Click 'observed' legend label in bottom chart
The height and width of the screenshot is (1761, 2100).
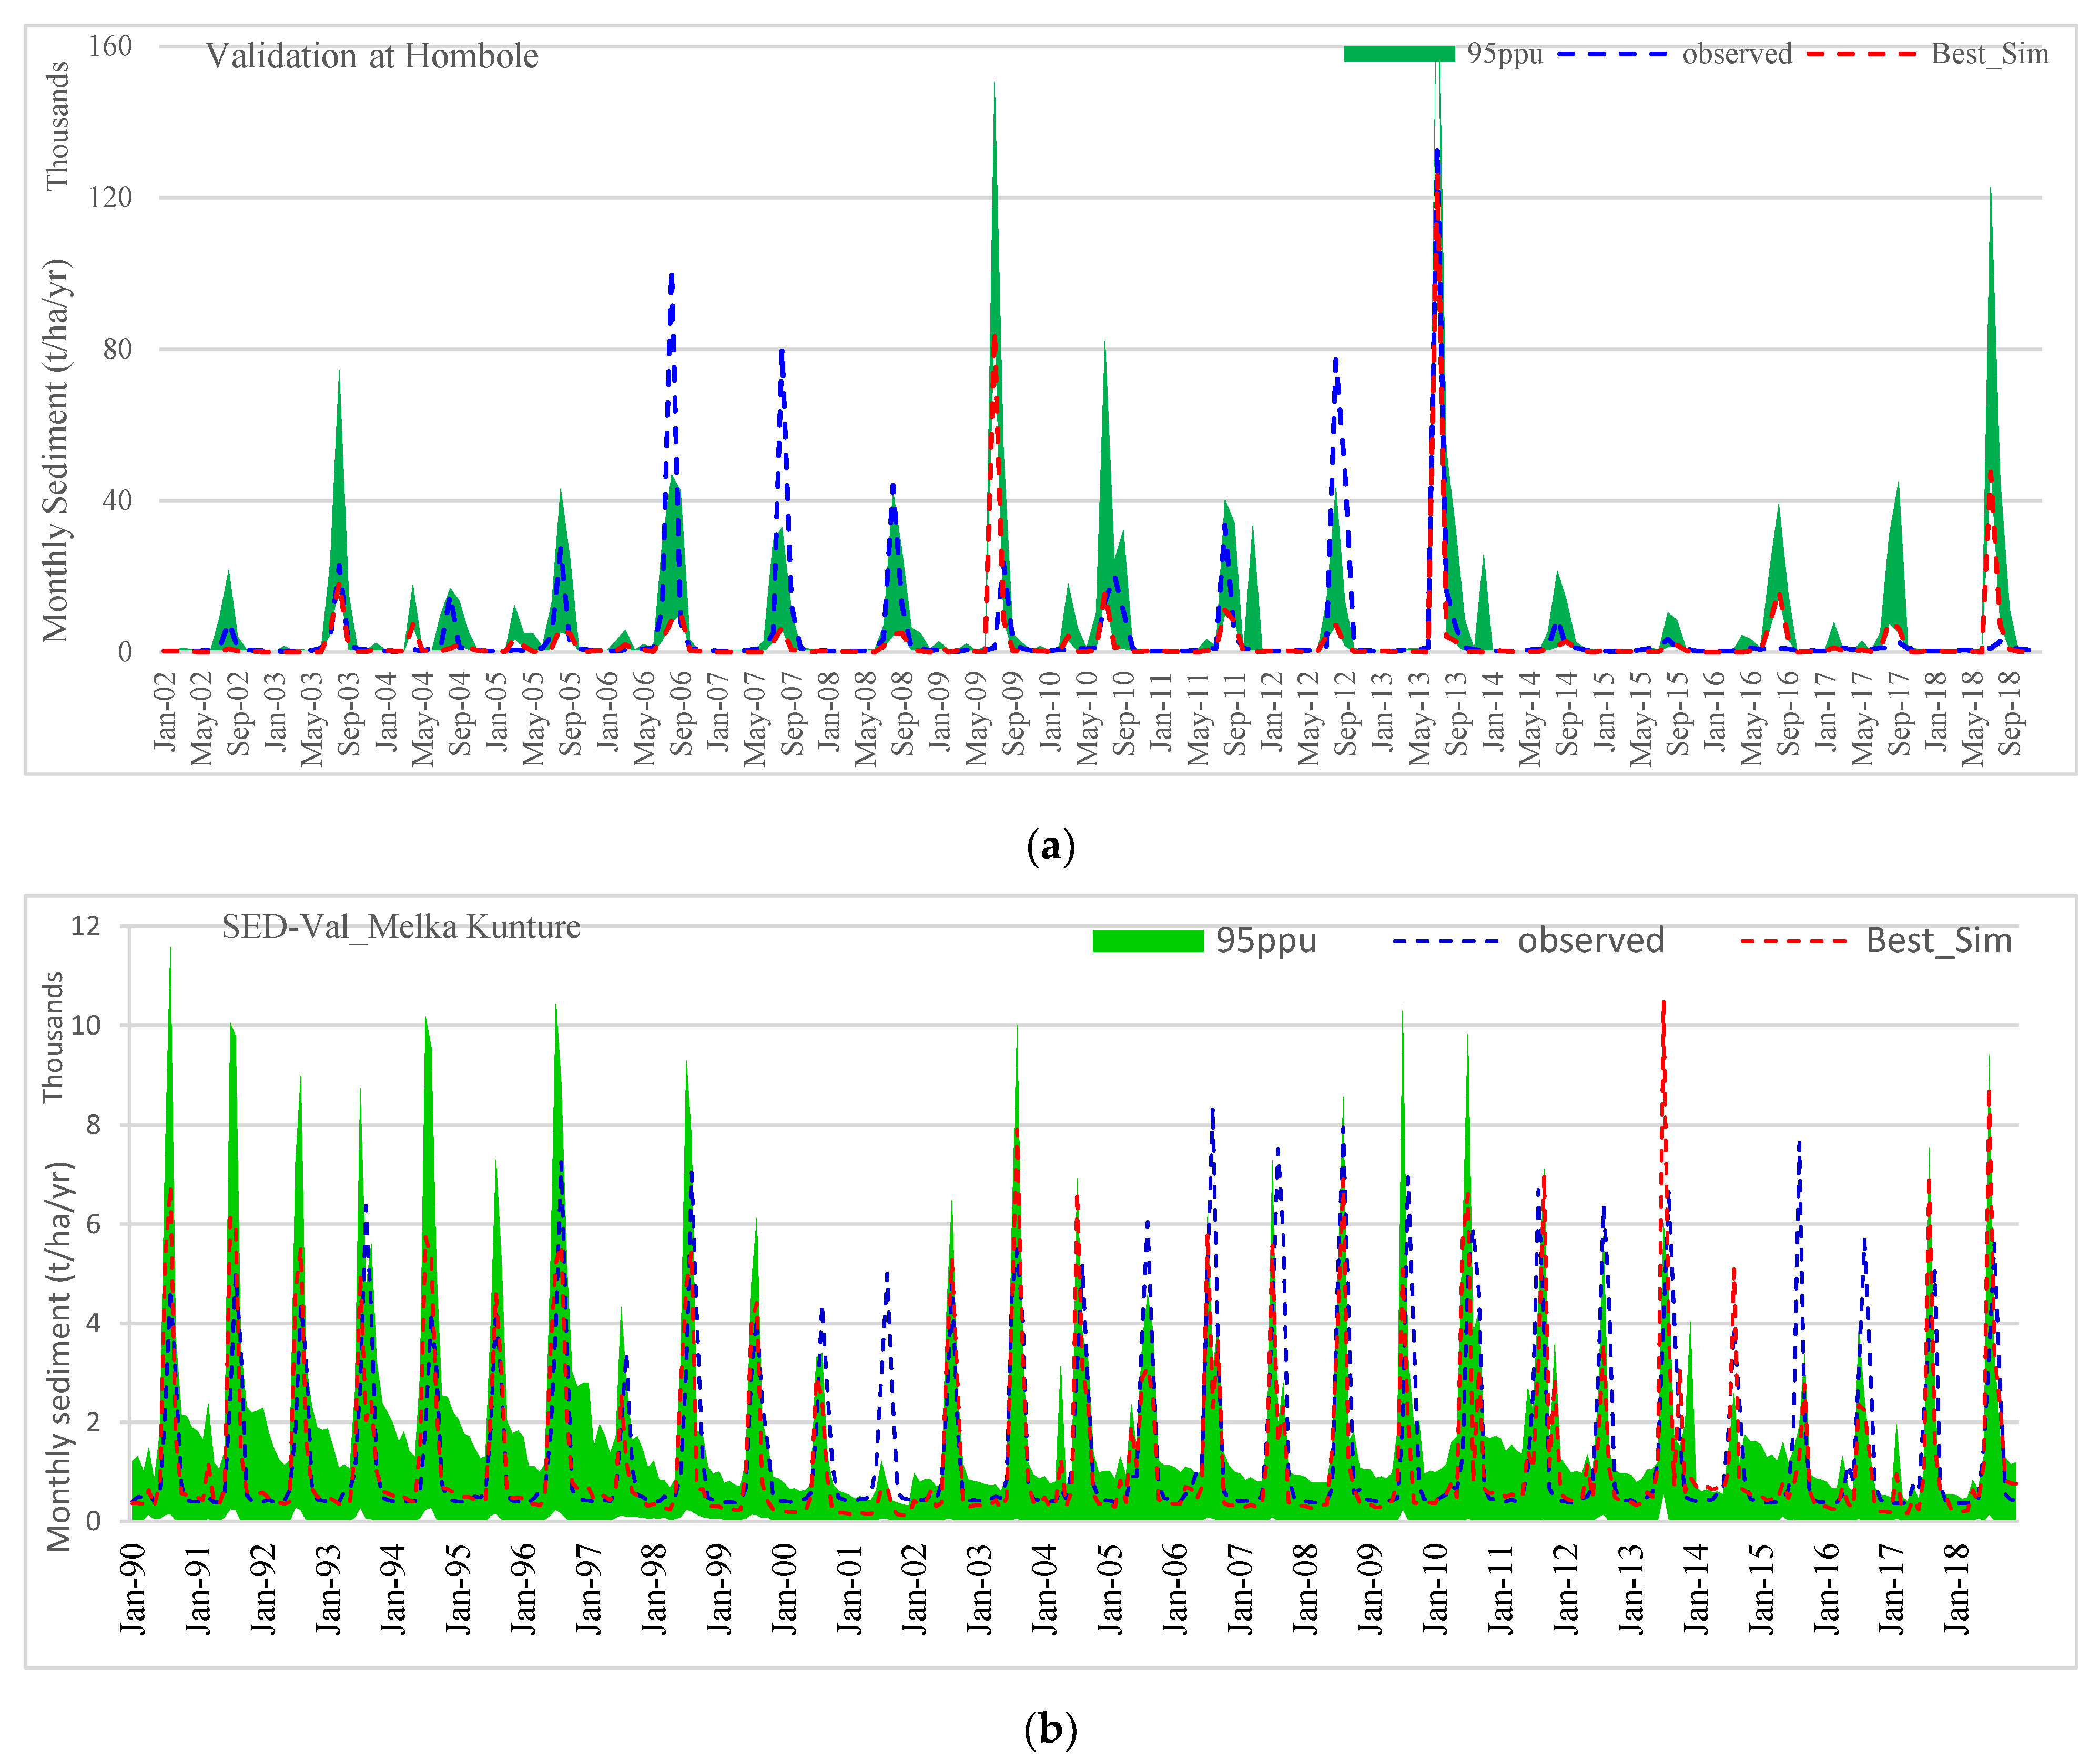(x=1591, y=940)
